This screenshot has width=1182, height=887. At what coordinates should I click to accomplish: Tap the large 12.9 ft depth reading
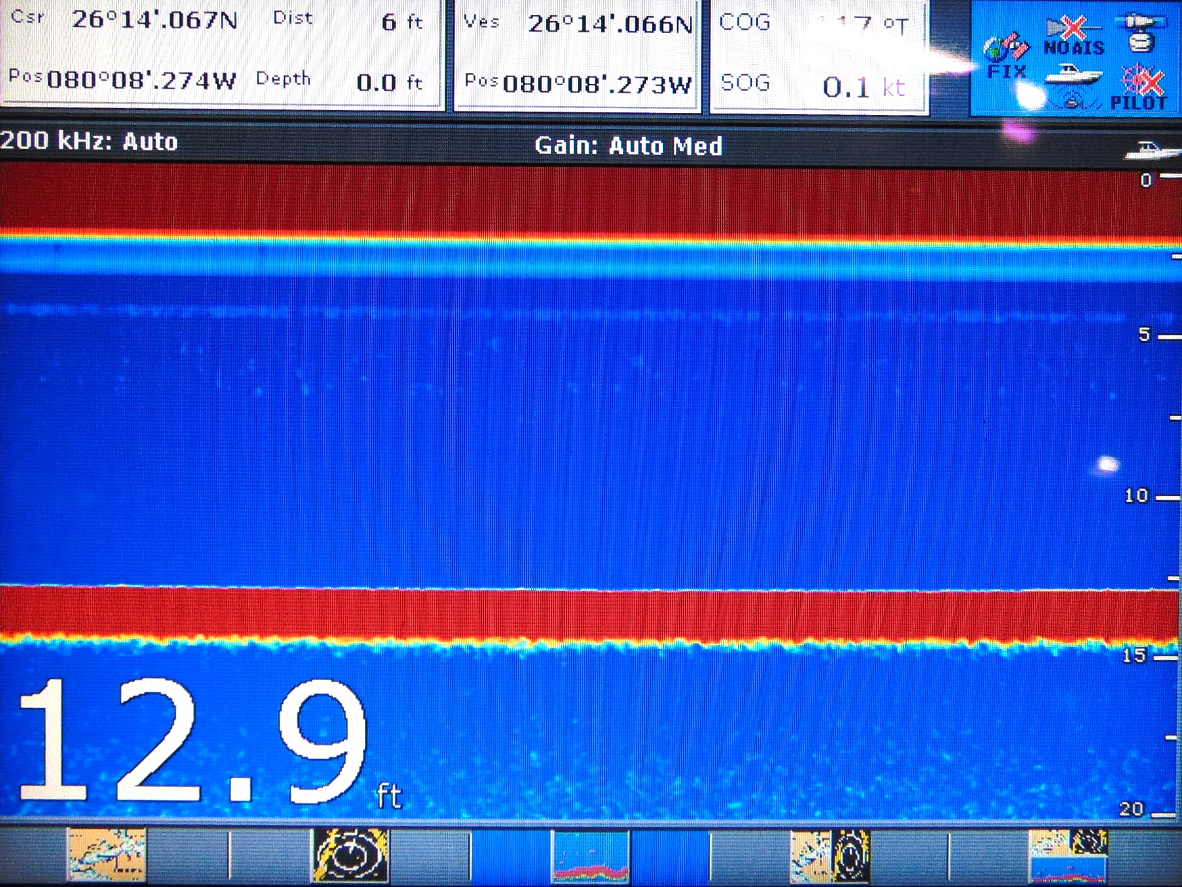click(210, 742)
